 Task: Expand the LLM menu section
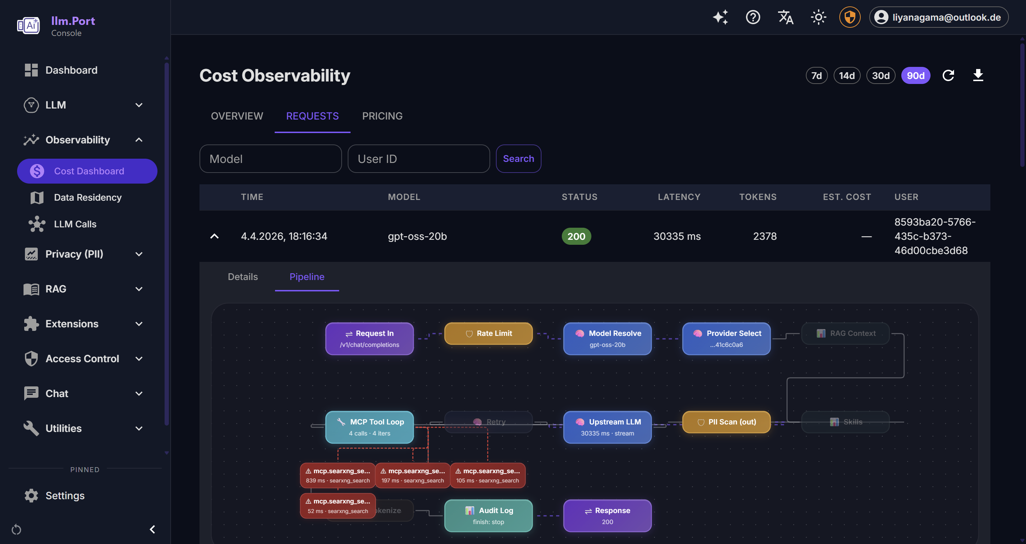coord(139,105)
